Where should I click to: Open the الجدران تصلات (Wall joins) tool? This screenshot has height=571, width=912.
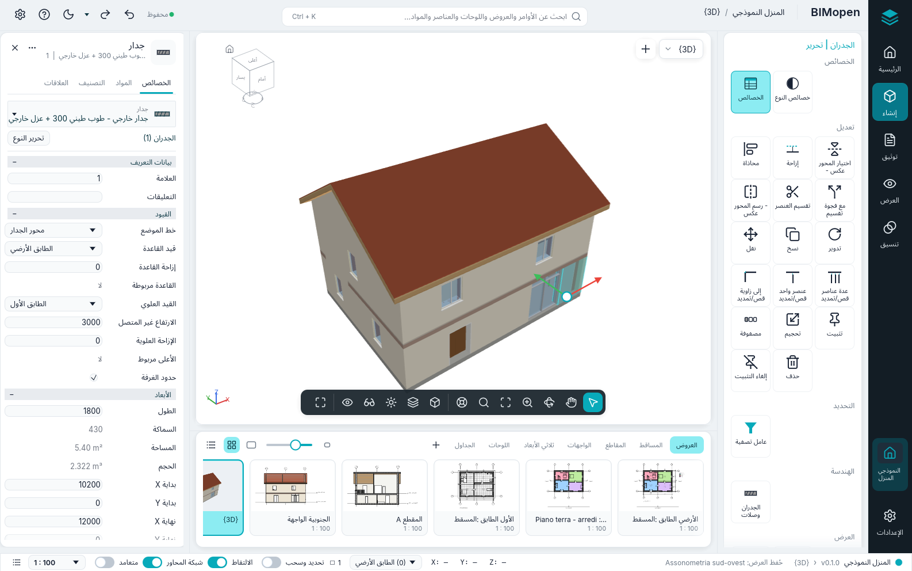750,501
